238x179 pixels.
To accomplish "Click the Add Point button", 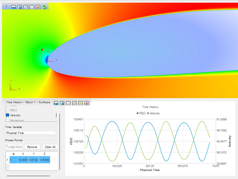I will point(14,147).
